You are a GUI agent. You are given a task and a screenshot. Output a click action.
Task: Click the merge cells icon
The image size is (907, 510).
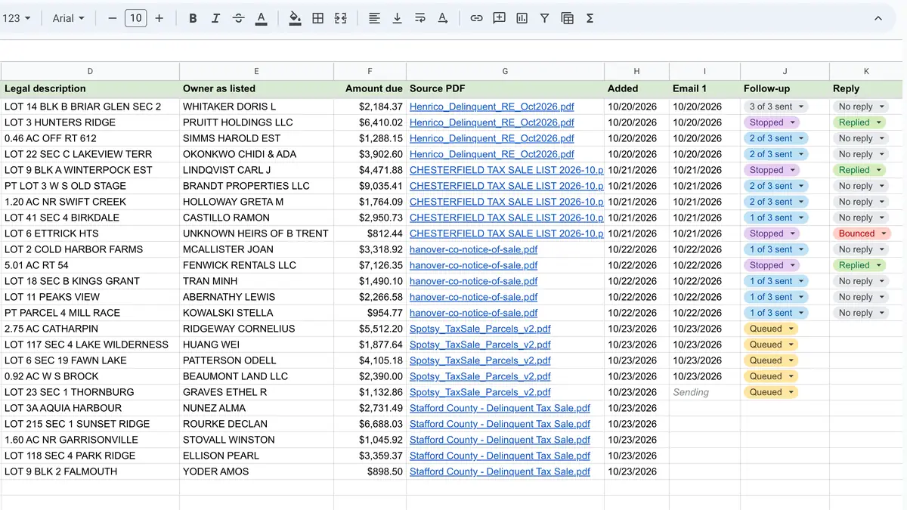point(341,18)
